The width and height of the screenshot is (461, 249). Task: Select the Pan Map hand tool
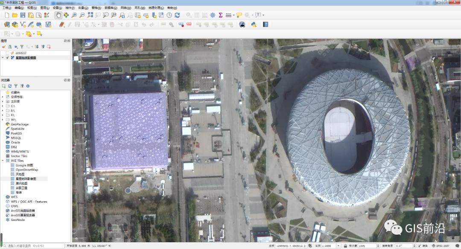coord(58,15)
